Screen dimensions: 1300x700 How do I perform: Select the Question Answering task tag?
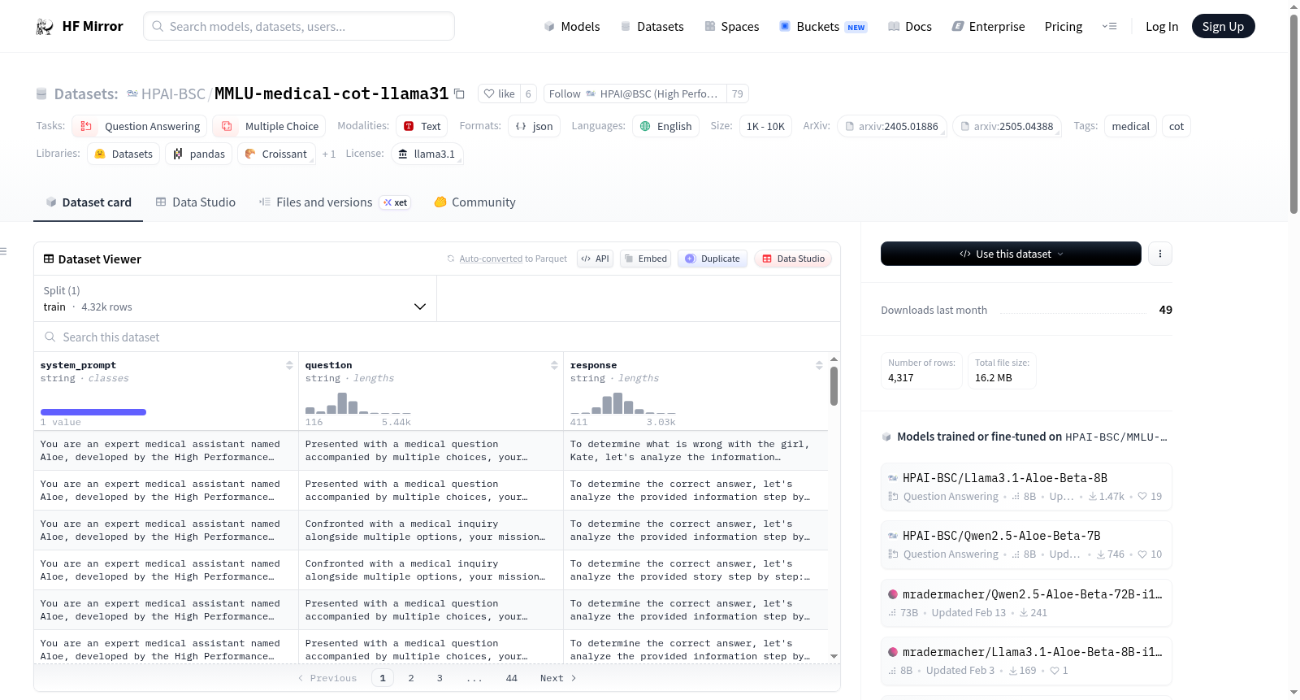click(140, 126)
